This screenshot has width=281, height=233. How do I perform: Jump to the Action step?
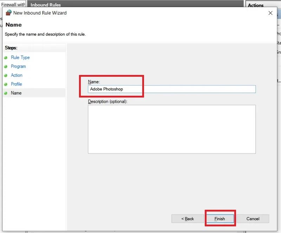click(x=17, y=75)
